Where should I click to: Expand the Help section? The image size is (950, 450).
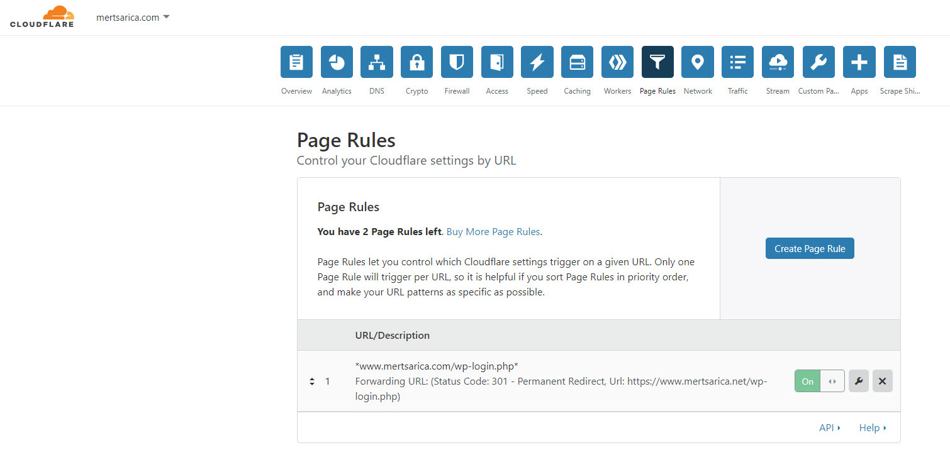point(873,428)
